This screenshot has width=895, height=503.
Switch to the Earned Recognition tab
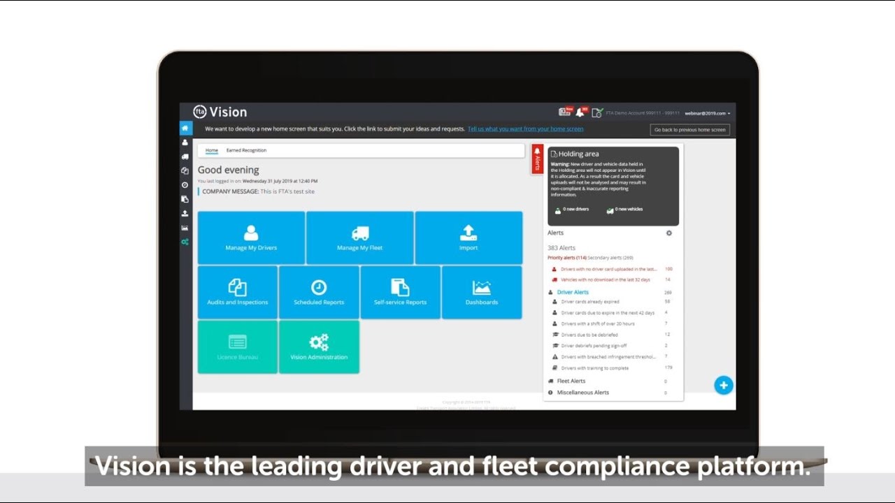(246, 150)
